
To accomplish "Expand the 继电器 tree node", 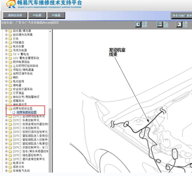I will tap(6, 85).
